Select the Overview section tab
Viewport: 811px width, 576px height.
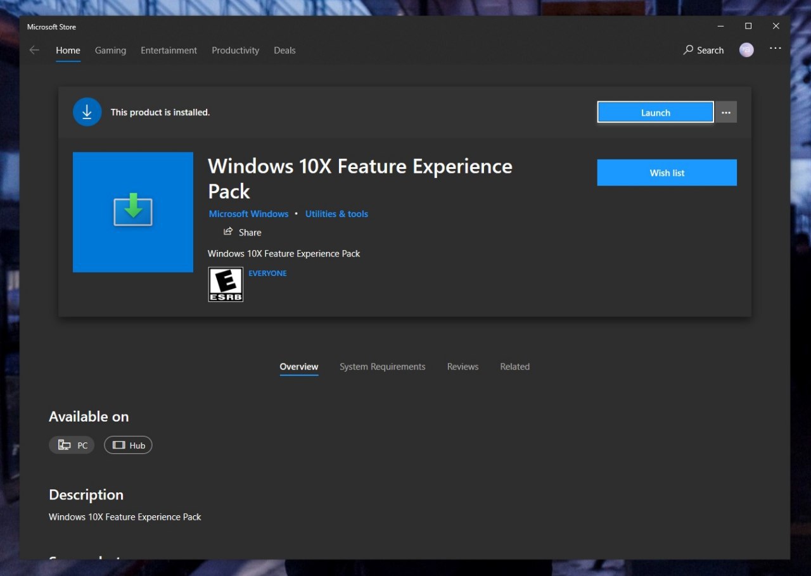click(299, 367)
